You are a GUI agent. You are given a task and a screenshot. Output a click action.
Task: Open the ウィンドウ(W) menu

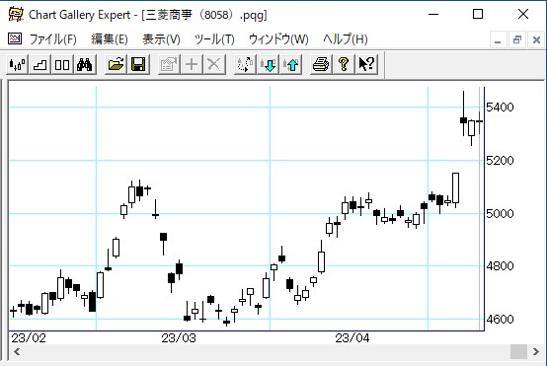click(278, 39)
